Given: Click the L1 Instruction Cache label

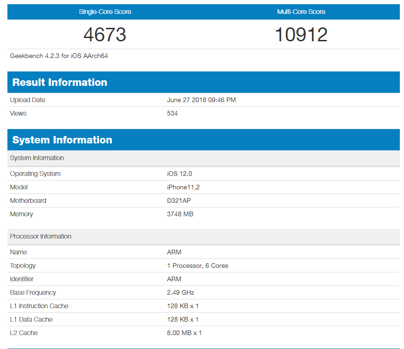Looking at the screenshot, I should (x=39, y=306).
